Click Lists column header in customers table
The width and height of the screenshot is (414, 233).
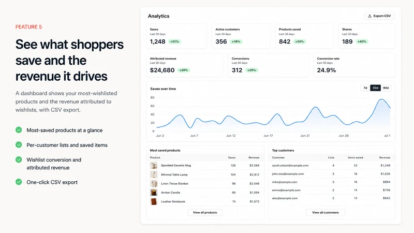point(331,158)
